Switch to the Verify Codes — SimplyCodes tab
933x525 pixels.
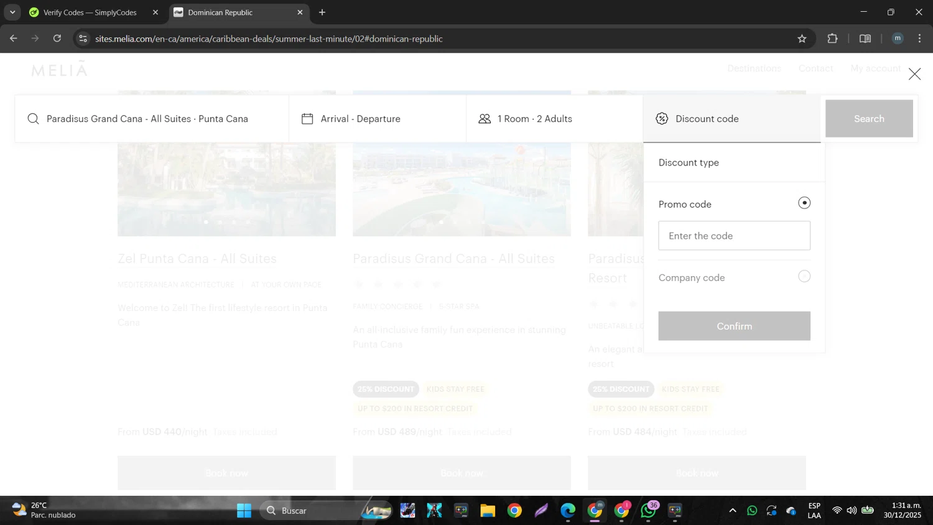90,12
